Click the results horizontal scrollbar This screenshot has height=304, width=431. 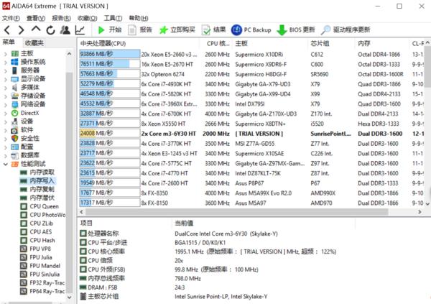236,212
